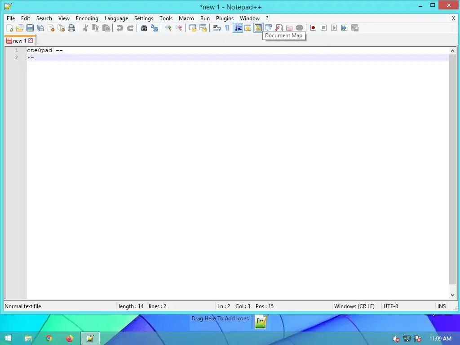Open the Tools menu
This screenshot has width=460, height=345.
pyautogui.click(x=166, y=18)
